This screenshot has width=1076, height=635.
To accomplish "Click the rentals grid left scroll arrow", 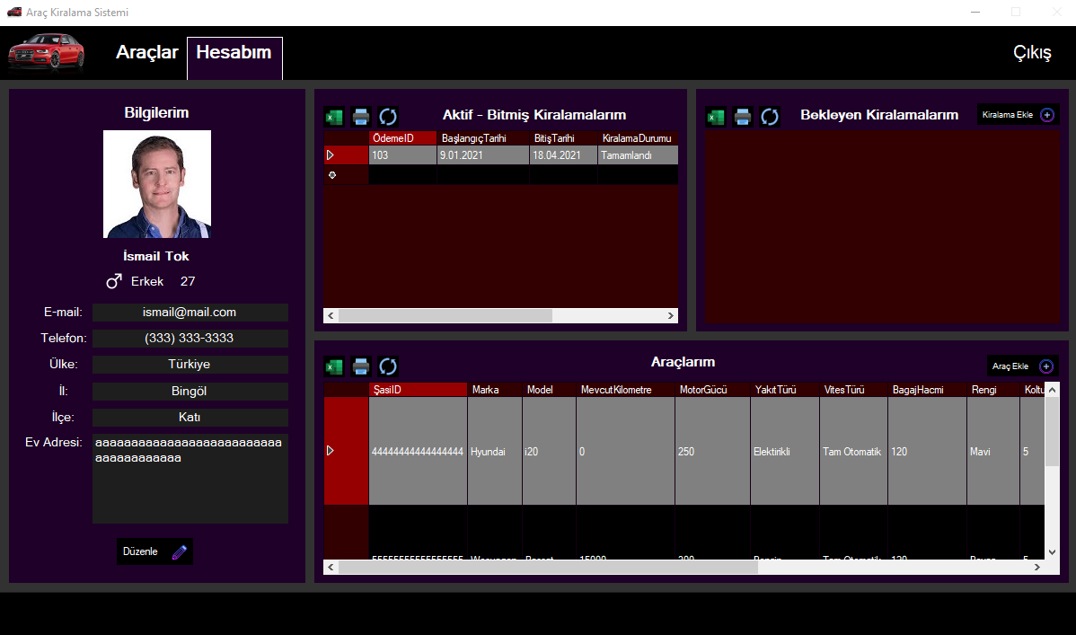I will coord(331,316).
